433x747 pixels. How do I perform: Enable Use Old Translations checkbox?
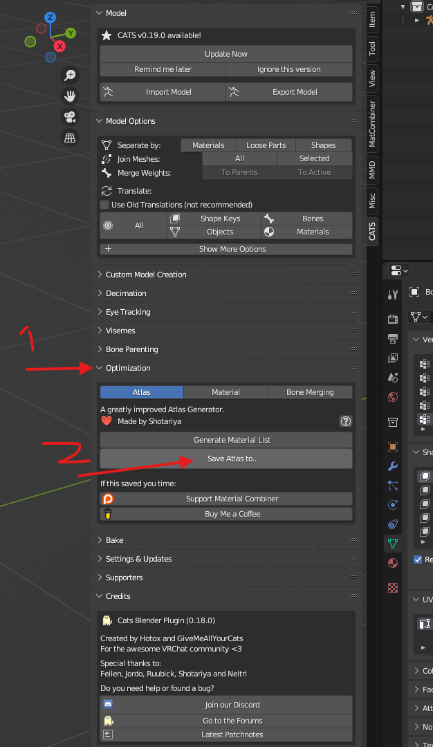[x=104, y=205]
